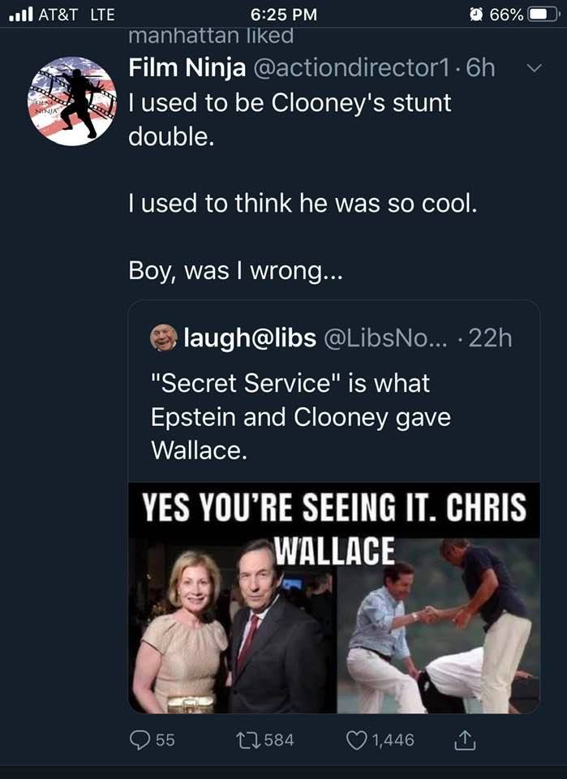Viewport: 567px width, 779px height.
Task: Tap the laugh@libs quoted author name
Action: click(x=250, y=338)
